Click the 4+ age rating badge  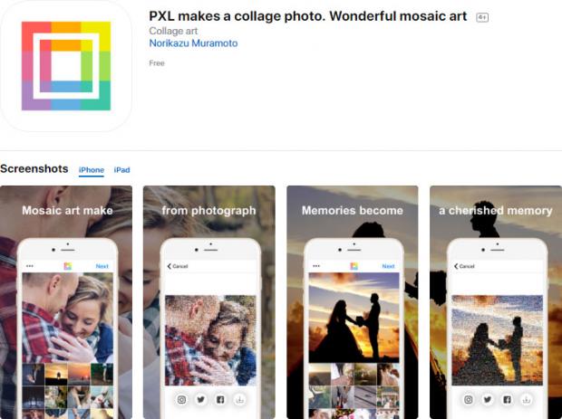click(x=482, y=17)
